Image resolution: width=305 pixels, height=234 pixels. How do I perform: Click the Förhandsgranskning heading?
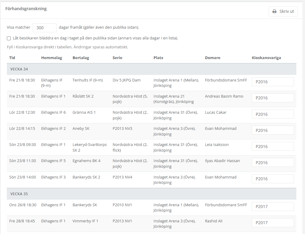(x=26, y=9)
